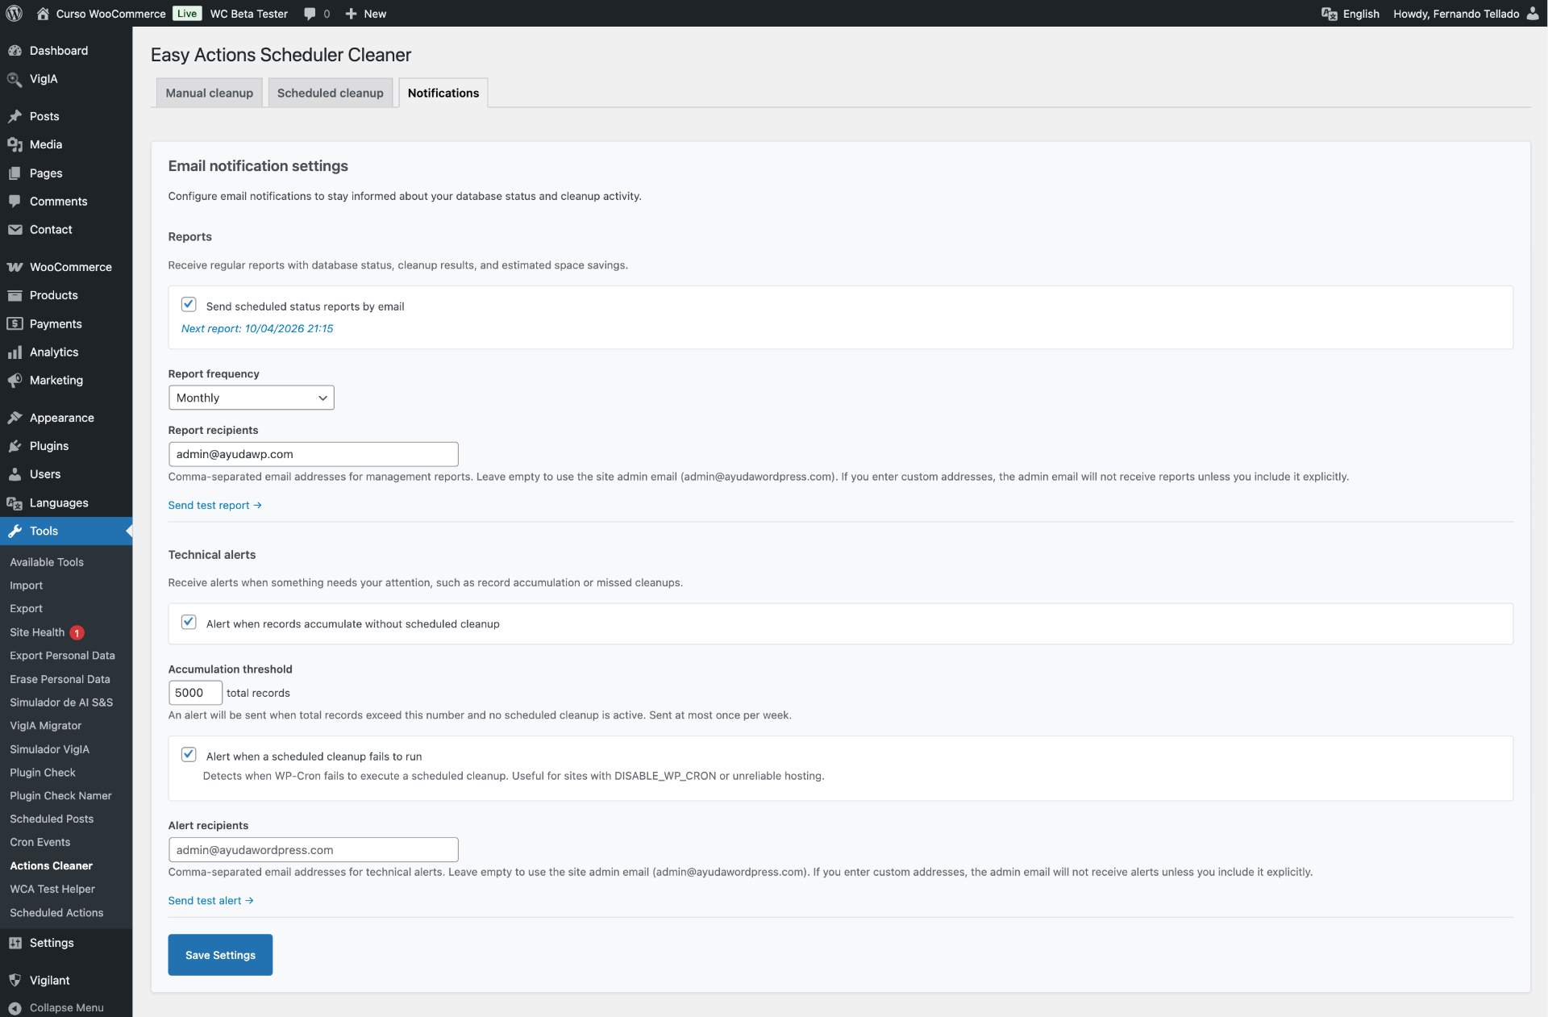Open the Report frequency Monthly dropdown
Screen dimensions: 1548x1017
pos(251,398)
